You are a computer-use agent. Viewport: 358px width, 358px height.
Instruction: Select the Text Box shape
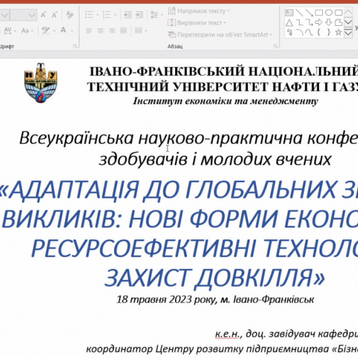click(290, 13)
